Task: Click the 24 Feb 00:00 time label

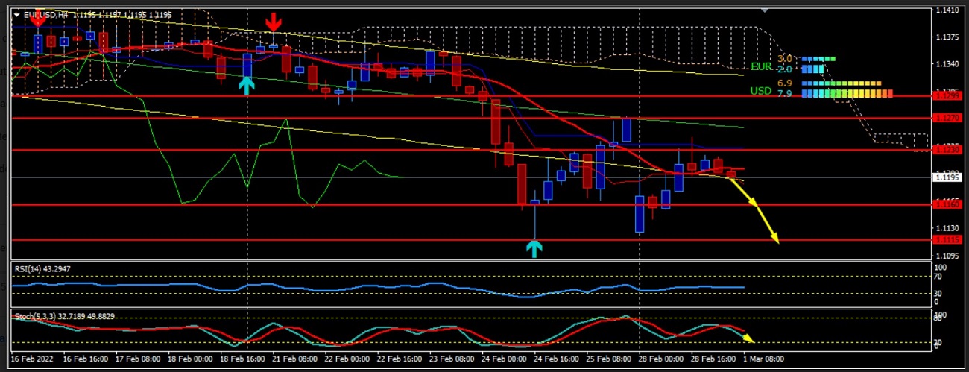Action: (504, 358)
